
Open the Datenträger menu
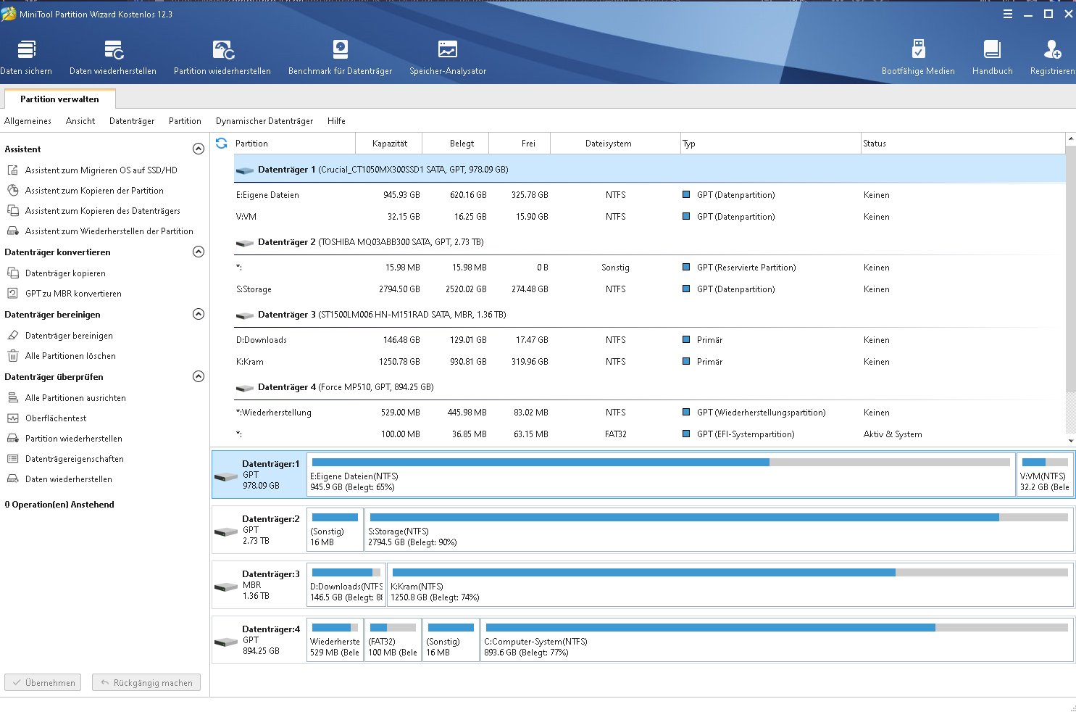pyautogui.click(x=132, y=121)
